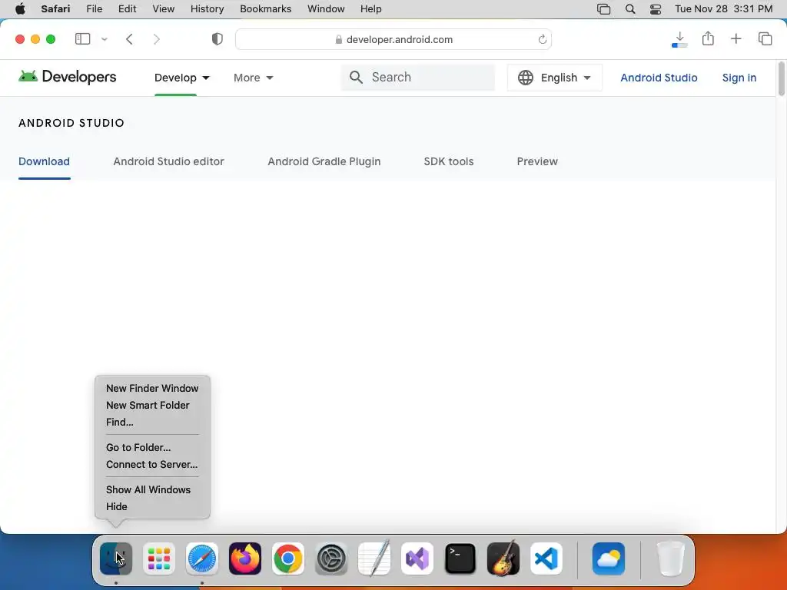Switch to the SDK tools tab
This screenshot has height=590, width=787.
coord(449,161)
